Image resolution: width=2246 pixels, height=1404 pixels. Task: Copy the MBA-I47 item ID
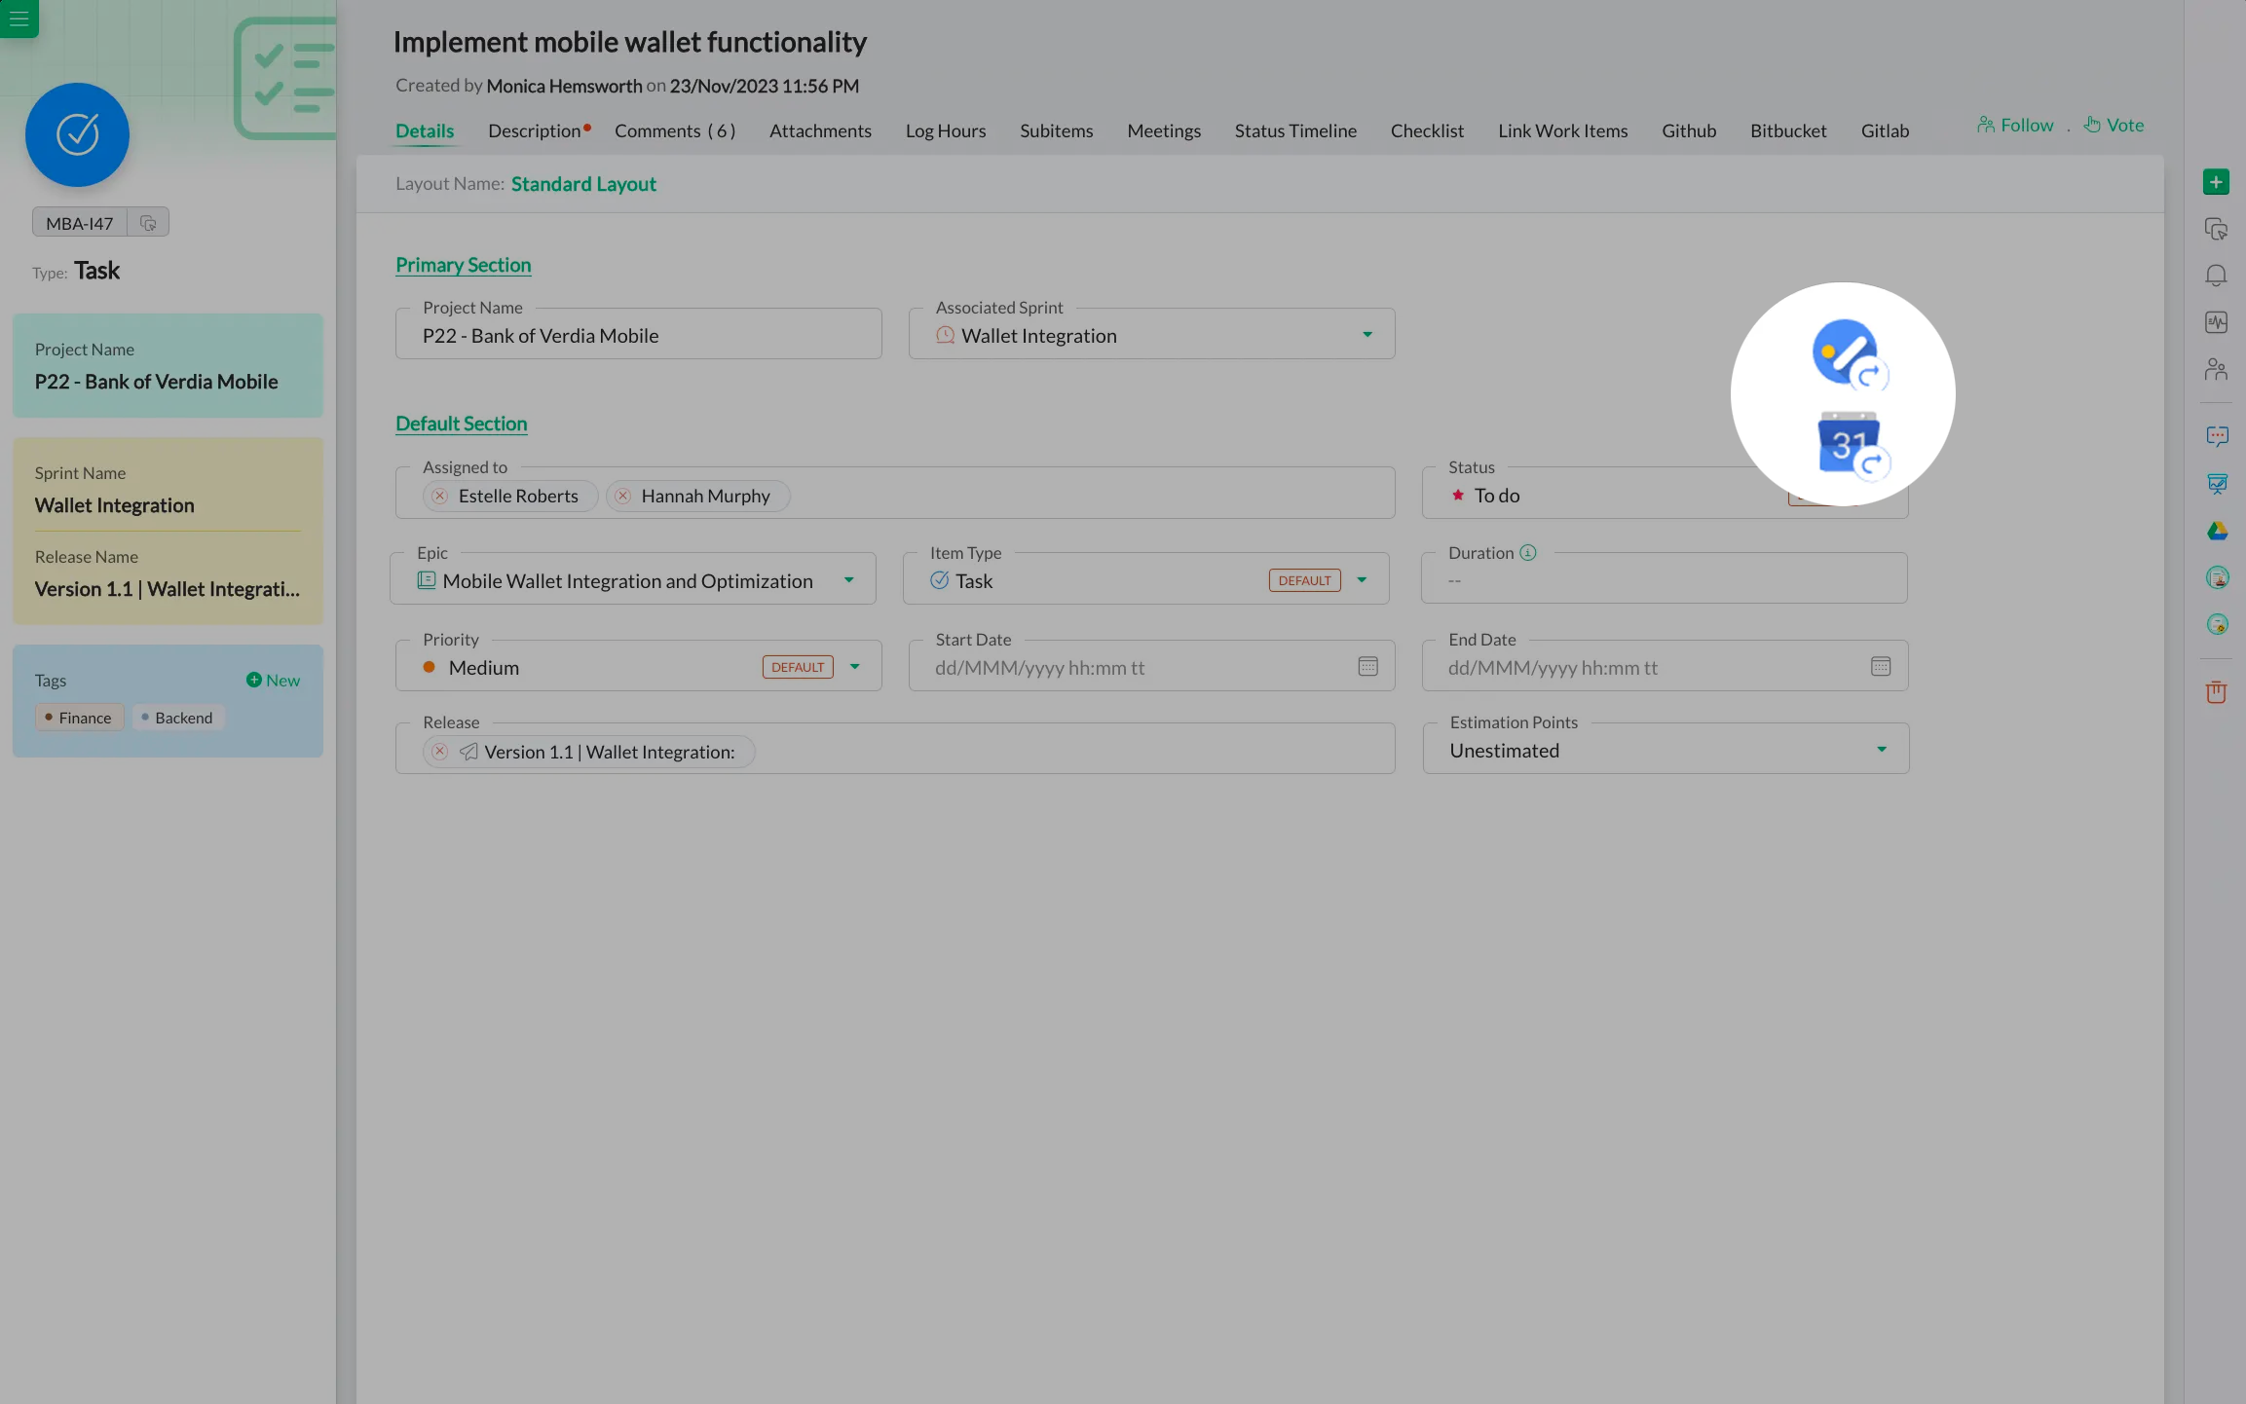tap(148, 223)
